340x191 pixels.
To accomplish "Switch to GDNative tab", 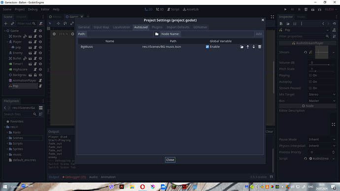I will pos(200,27).
